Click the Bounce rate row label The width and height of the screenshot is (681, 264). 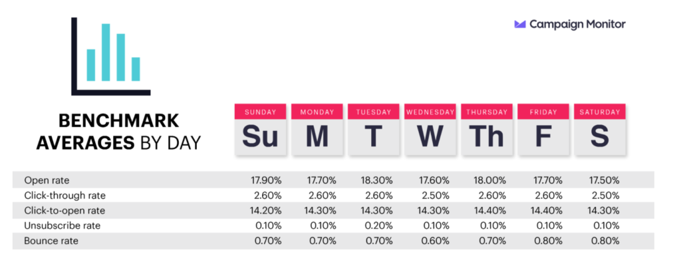[x=51, y=241]
